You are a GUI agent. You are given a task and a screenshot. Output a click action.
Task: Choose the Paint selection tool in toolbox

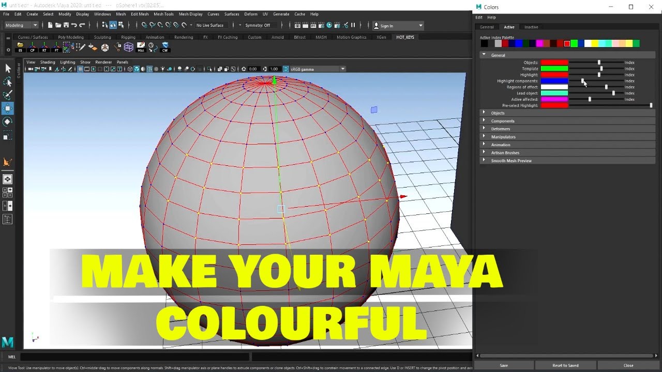[8, 95]
